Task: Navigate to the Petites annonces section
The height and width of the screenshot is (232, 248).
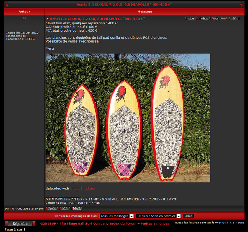Action: point(155,223)
